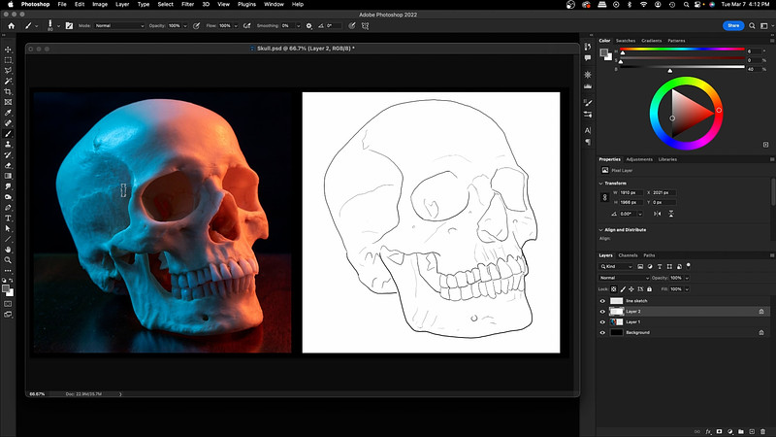Toggle airbrush build-up effect
Image resolution: width=776 pixels, height=437 pixels.
click(247, 26)
